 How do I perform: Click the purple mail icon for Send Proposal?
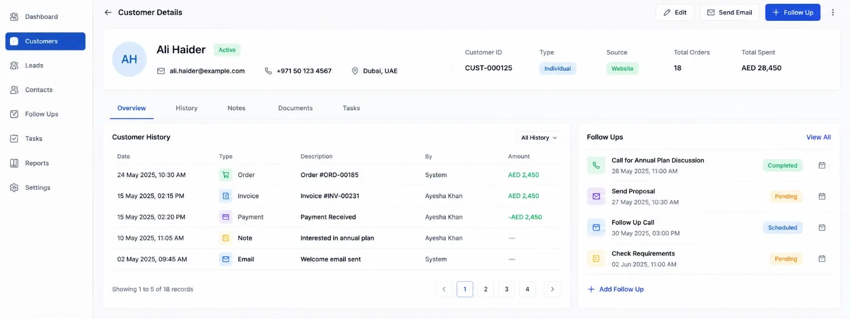[x=596, y=196]
